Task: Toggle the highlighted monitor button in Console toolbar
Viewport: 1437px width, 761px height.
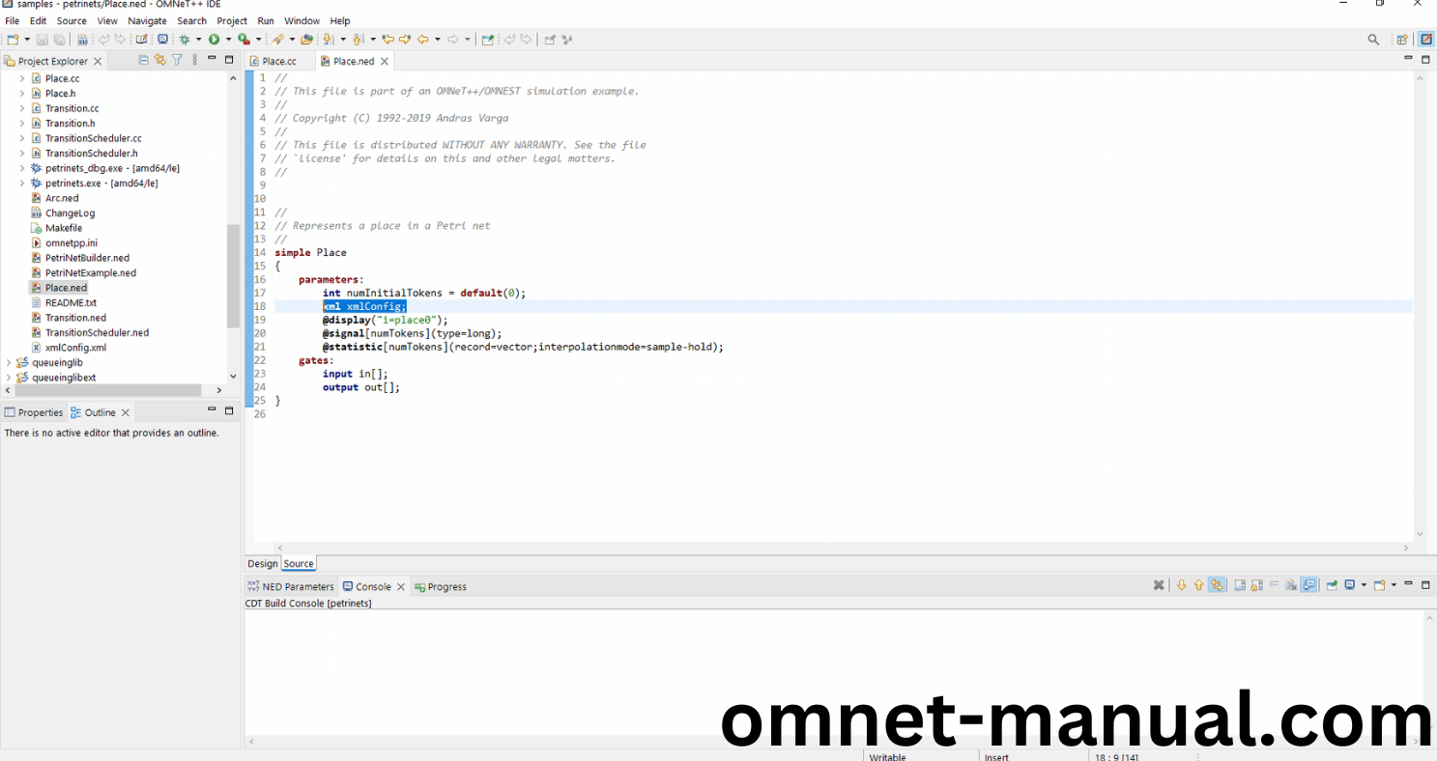Action: 1308,585
